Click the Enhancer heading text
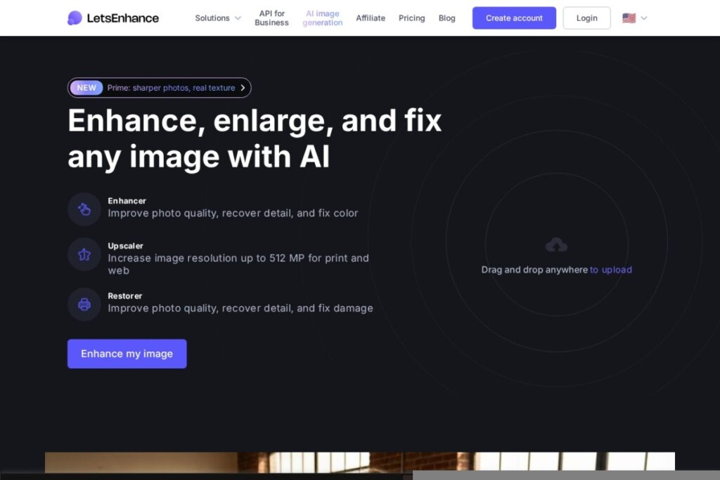Screen dimensions: 720x480 coord(127,200)
